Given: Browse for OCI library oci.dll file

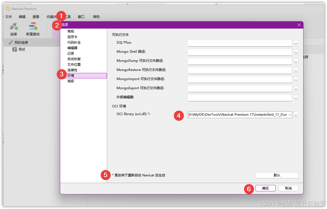Looking at the screenshot, I should [x=296, y=115].
